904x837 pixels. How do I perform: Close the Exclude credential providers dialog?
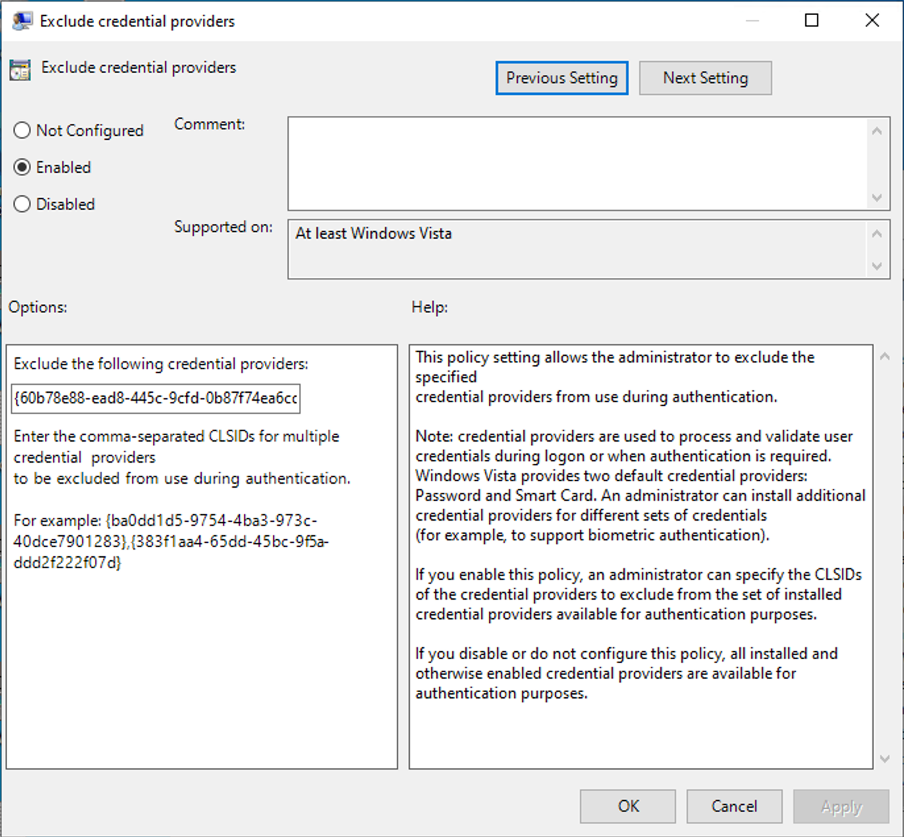tap(872, 20)
